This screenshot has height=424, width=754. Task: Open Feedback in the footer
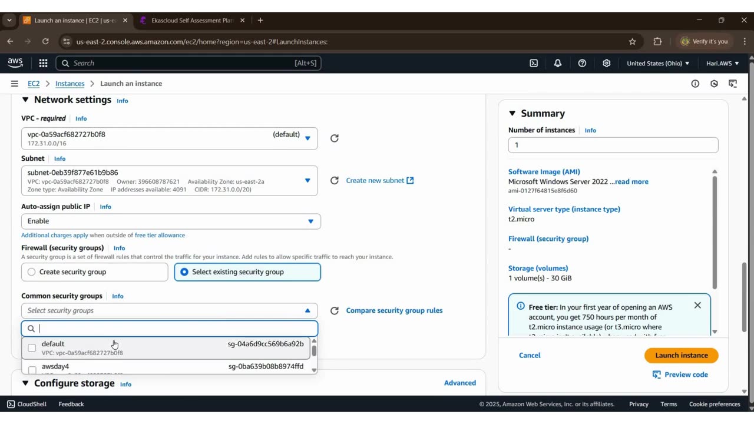(71, 404)
